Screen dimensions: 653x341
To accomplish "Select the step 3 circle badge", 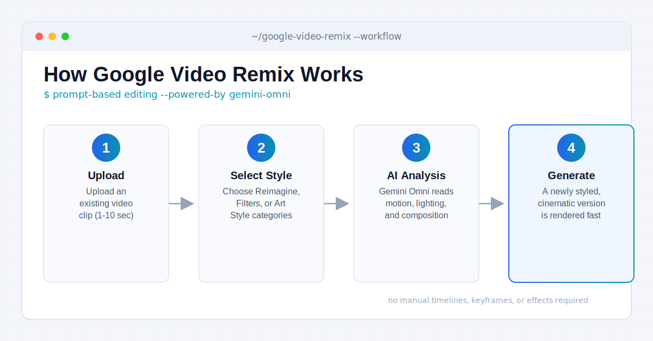I will (x=416, y=148).
